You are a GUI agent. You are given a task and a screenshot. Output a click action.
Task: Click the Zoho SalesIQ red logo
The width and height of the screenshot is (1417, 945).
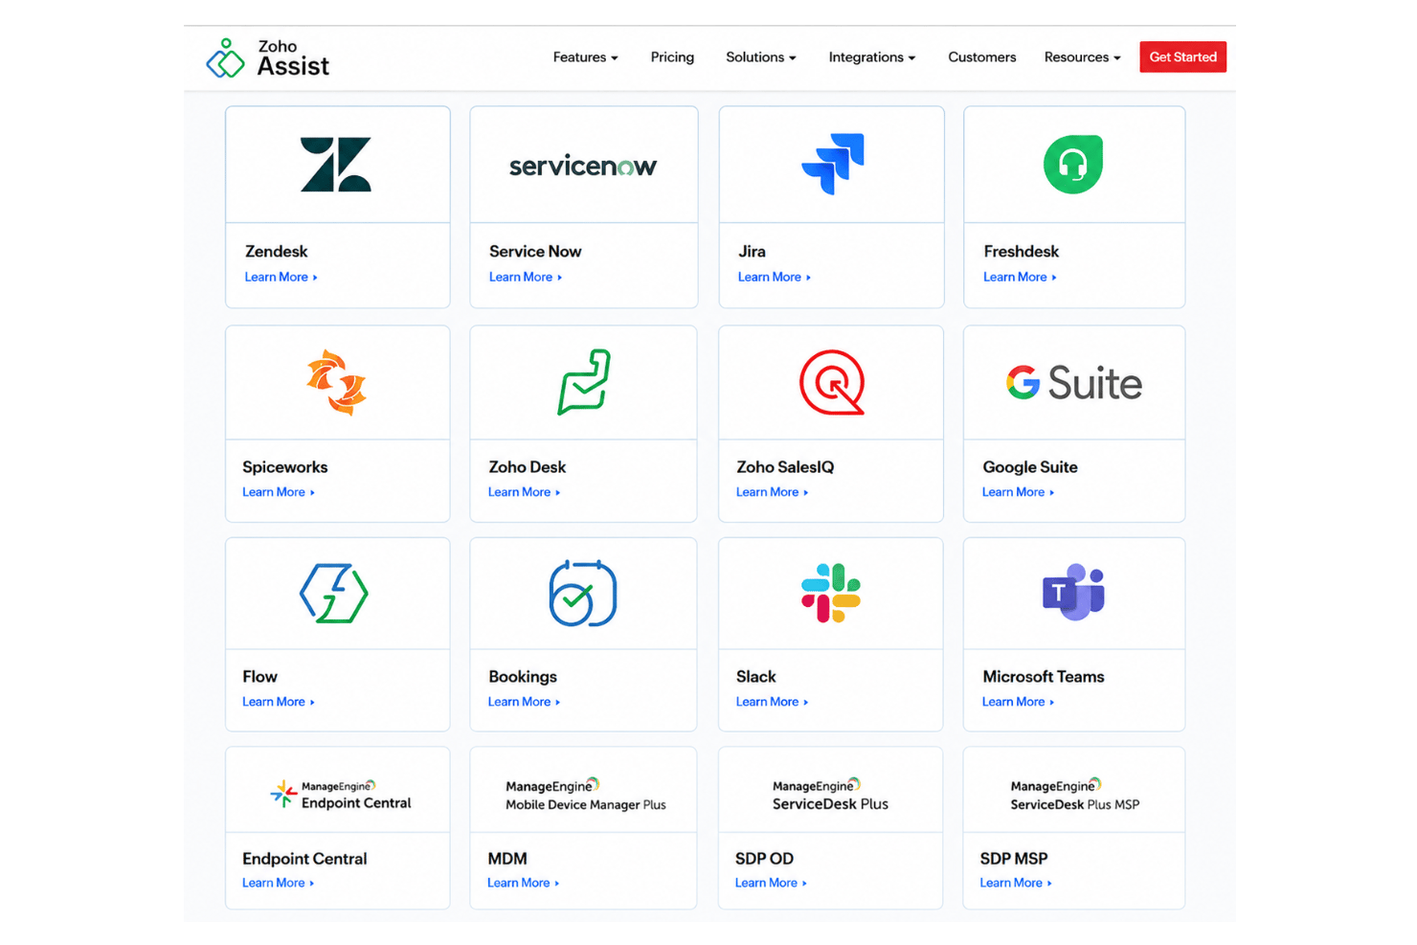point(832,382)
